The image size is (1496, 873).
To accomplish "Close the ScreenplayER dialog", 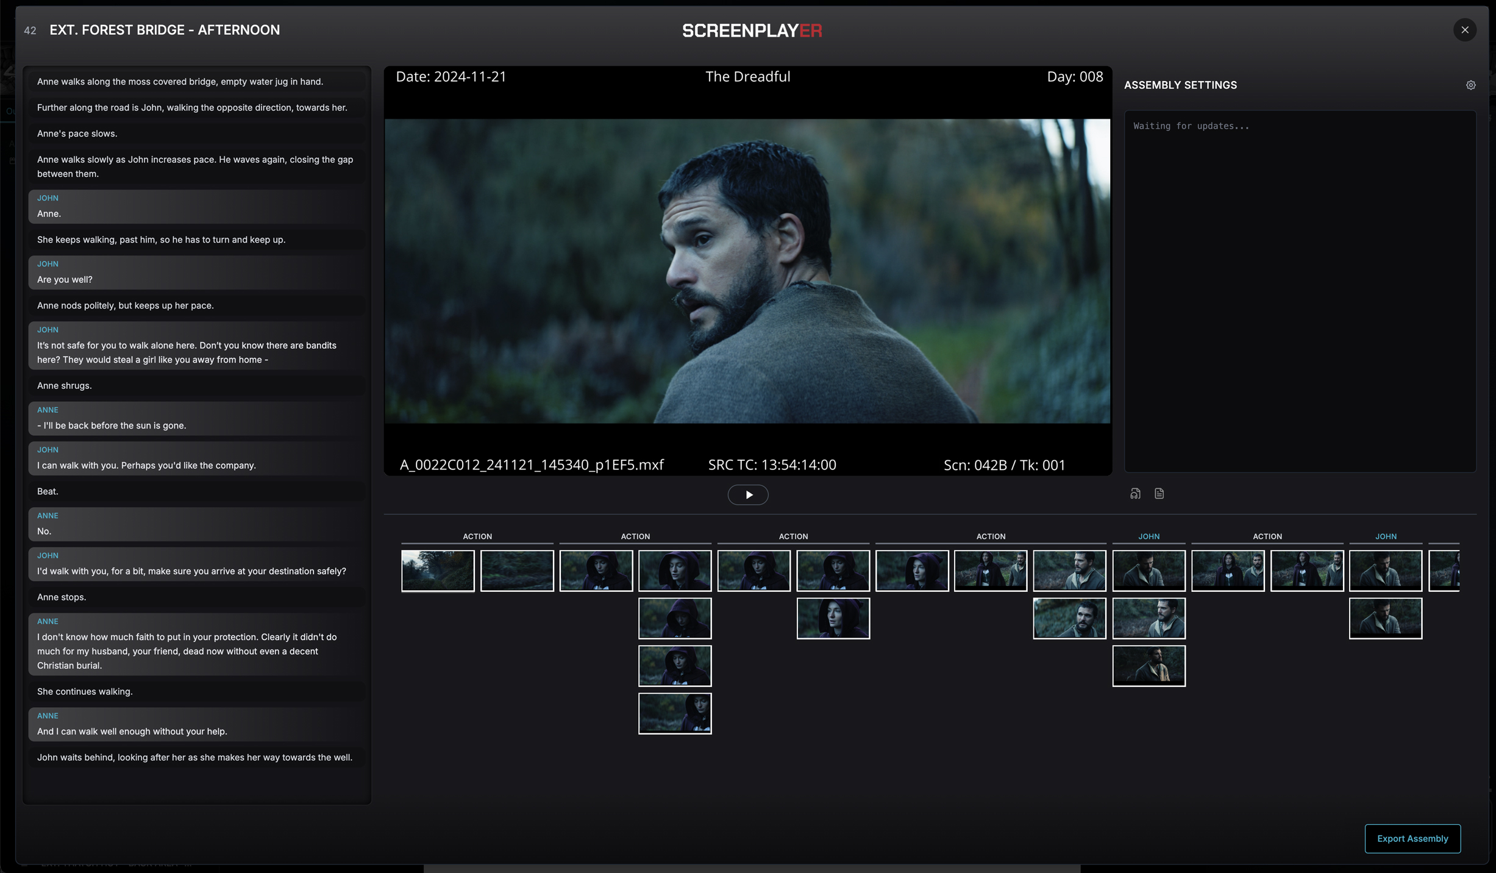I will click(x=1464, y=30).
